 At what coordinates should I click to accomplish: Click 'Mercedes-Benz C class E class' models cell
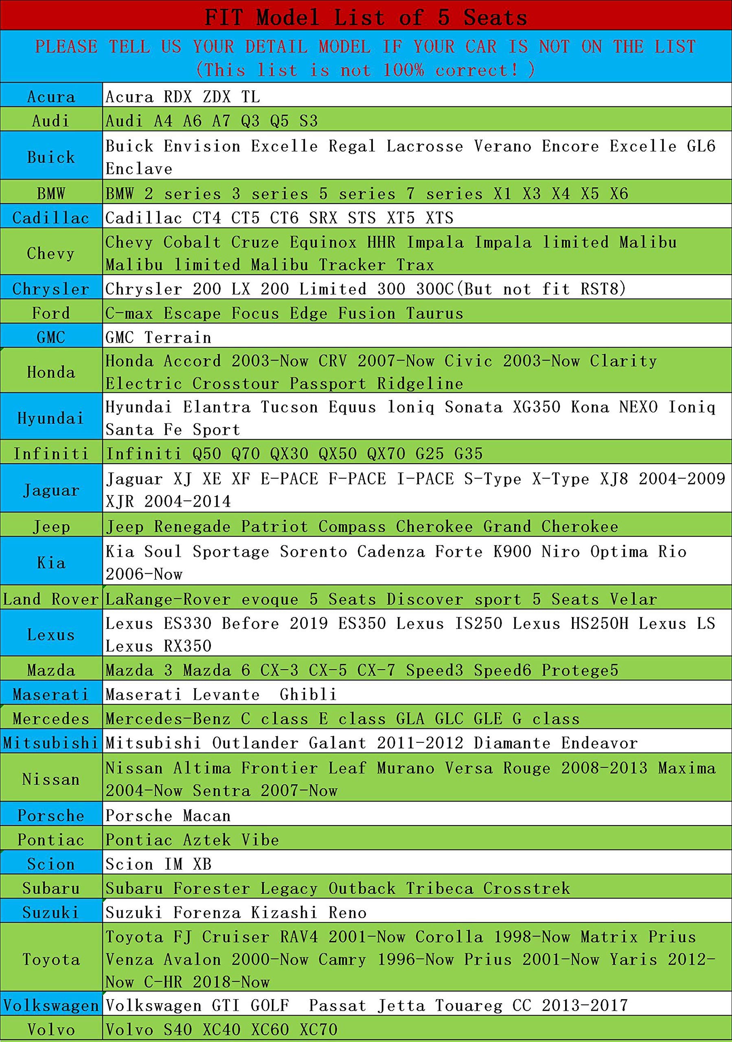417,717
